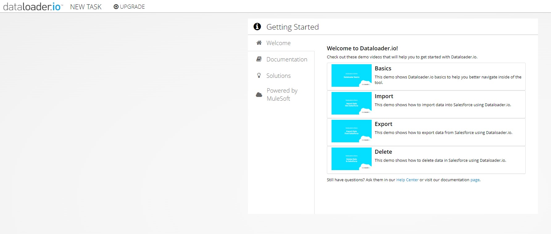Open the Powered by MuleSoft tab
This screenshot has height=234, width=551.
pos(282,94)
